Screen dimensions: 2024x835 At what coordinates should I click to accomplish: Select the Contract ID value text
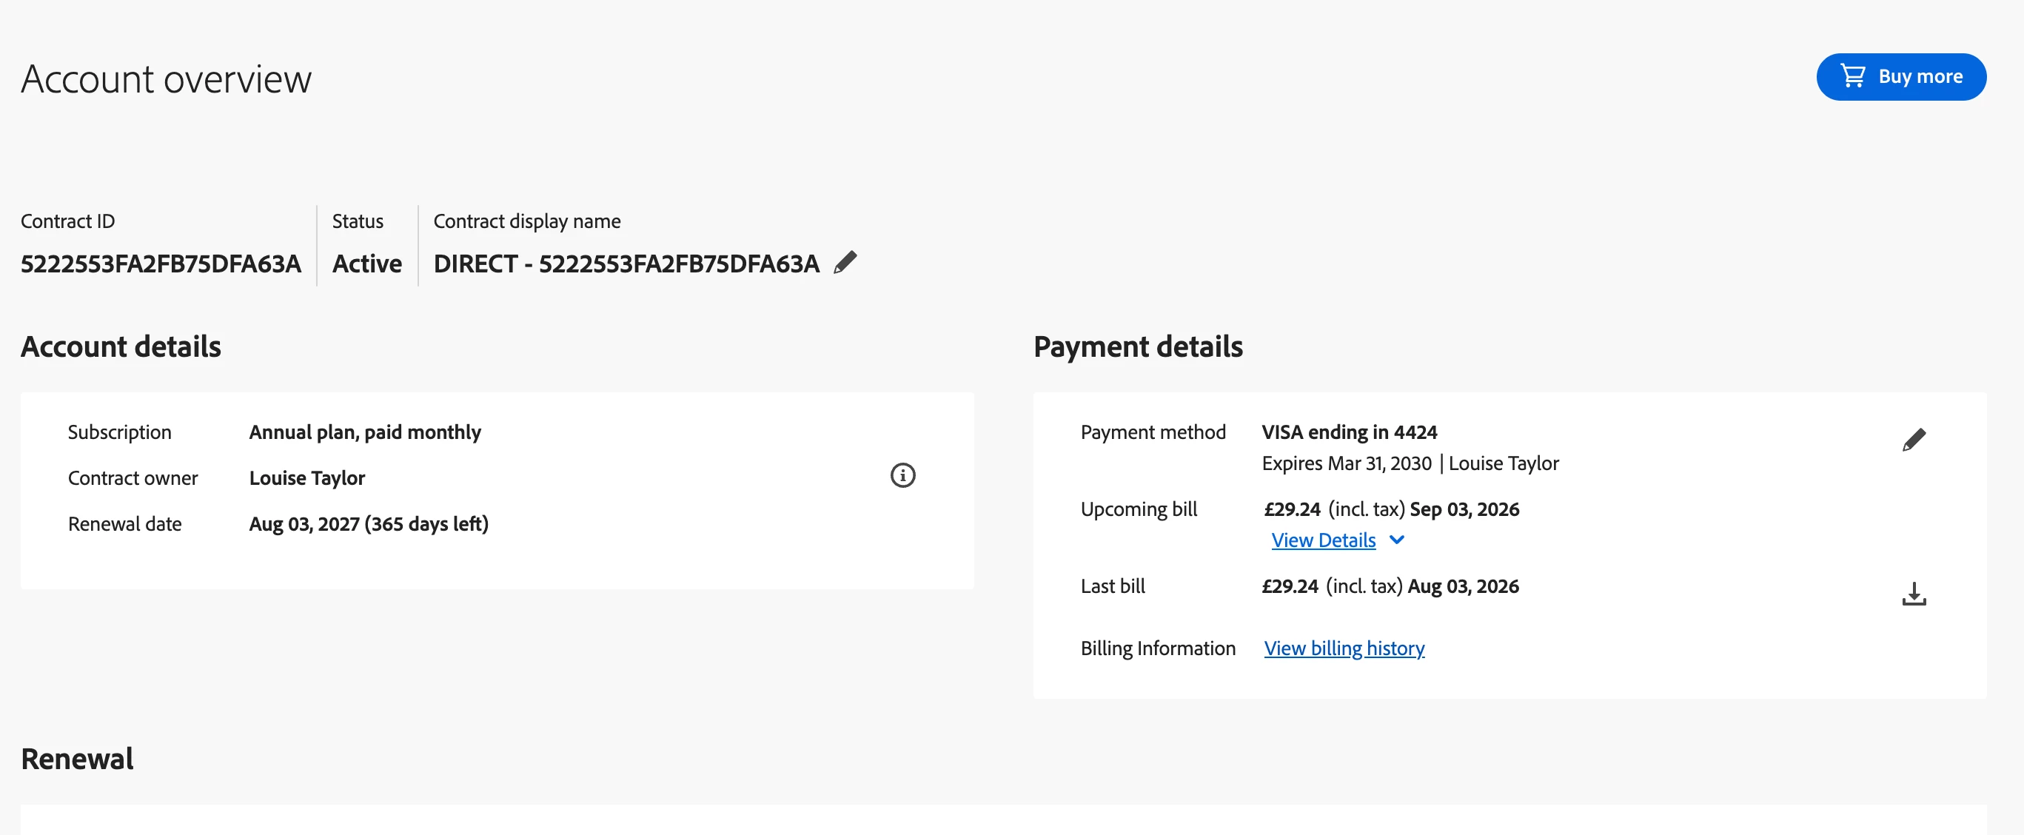tap(161, 264)
